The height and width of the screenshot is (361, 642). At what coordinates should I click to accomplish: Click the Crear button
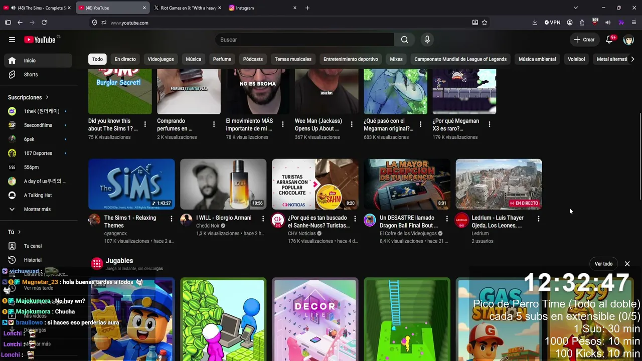click(584, 40)
